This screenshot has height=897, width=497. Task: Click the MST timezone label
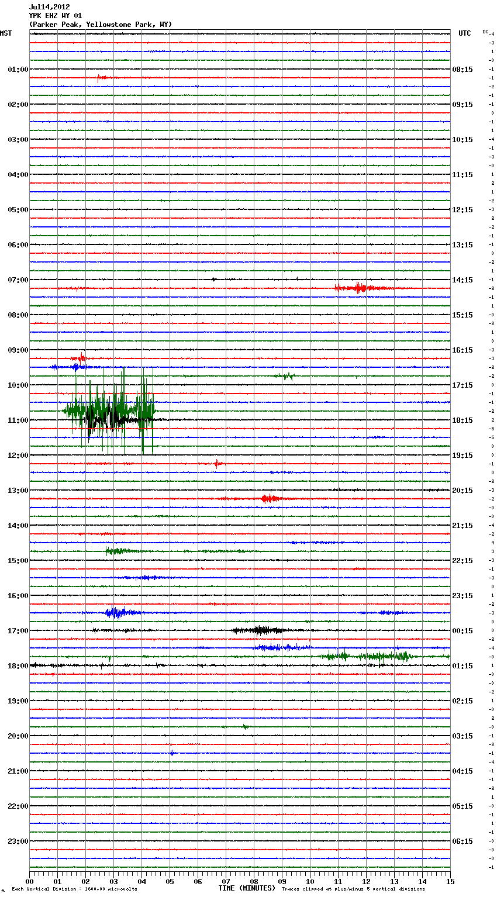(6, 33)
